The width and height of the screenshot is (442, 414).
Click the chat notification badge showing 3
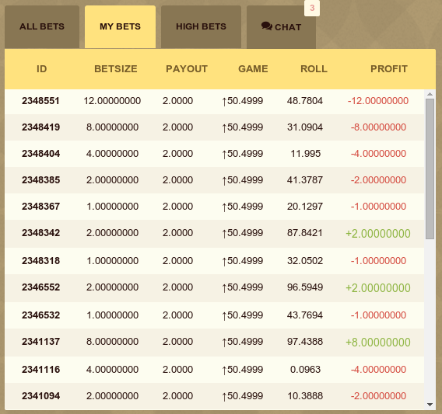(312, 8)
